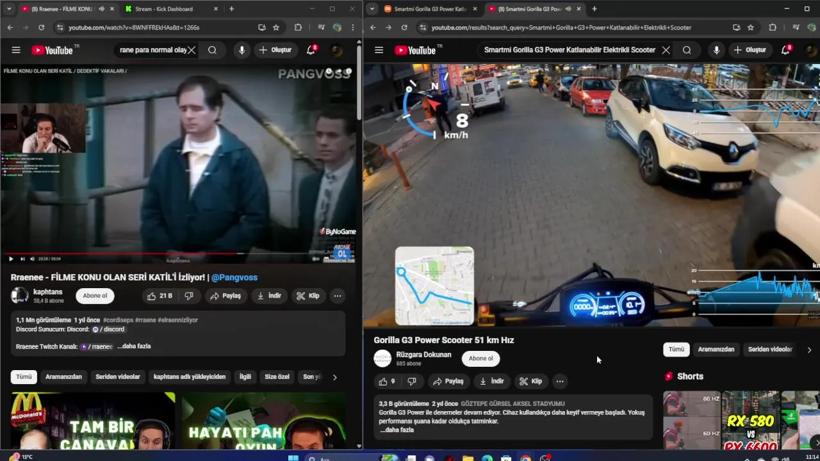
Task: Seek using left video progress bar
Action: (179, 253)
